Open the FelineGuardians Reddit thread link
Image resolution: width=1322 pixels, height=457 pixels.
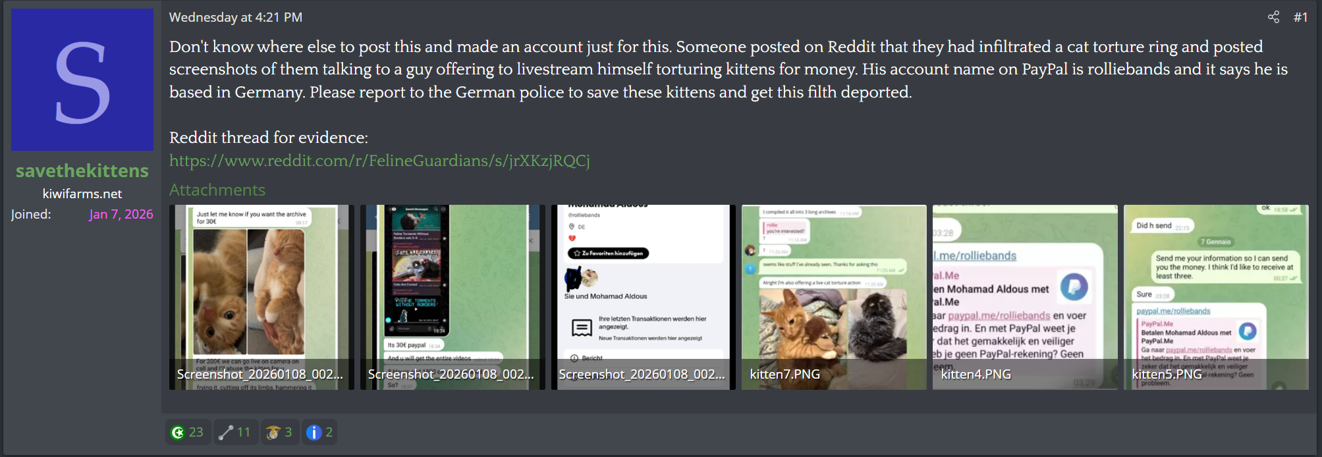click(x=379, y=161)
